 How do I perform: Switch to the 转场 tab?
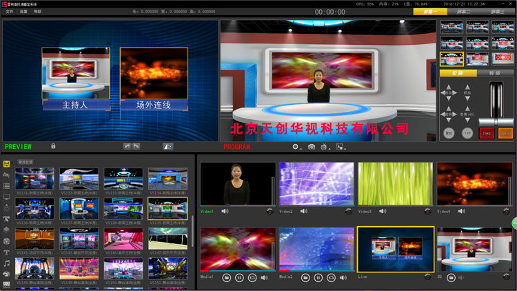tap(494, 73)
